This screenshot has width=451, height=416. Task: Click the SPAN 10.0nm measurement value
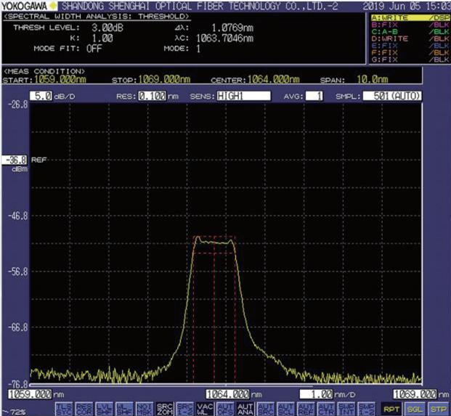pyautogui.click(x=373, y=80)
